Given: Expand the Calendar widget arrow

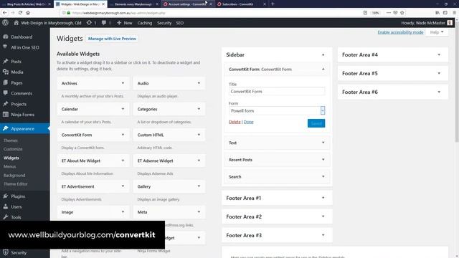Looking at the screenshot, I should pos(123,109).
